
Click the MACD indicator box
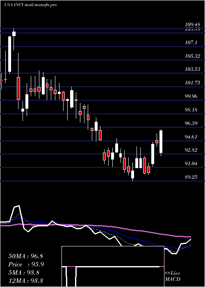click(x=113, y=266)
